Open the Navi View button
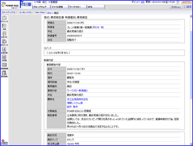This screenshot has width=193, height=146. click(40, 12)
